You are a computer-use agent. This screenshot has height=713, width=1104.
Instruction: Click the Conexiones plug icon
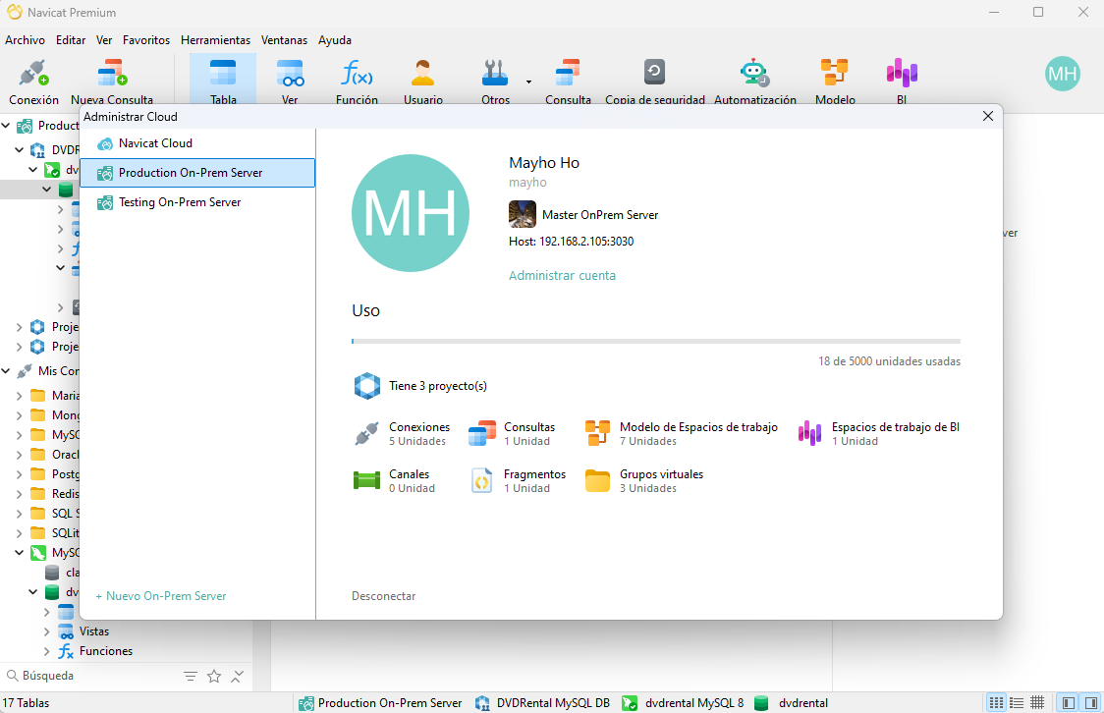click(x=366, y=433)
